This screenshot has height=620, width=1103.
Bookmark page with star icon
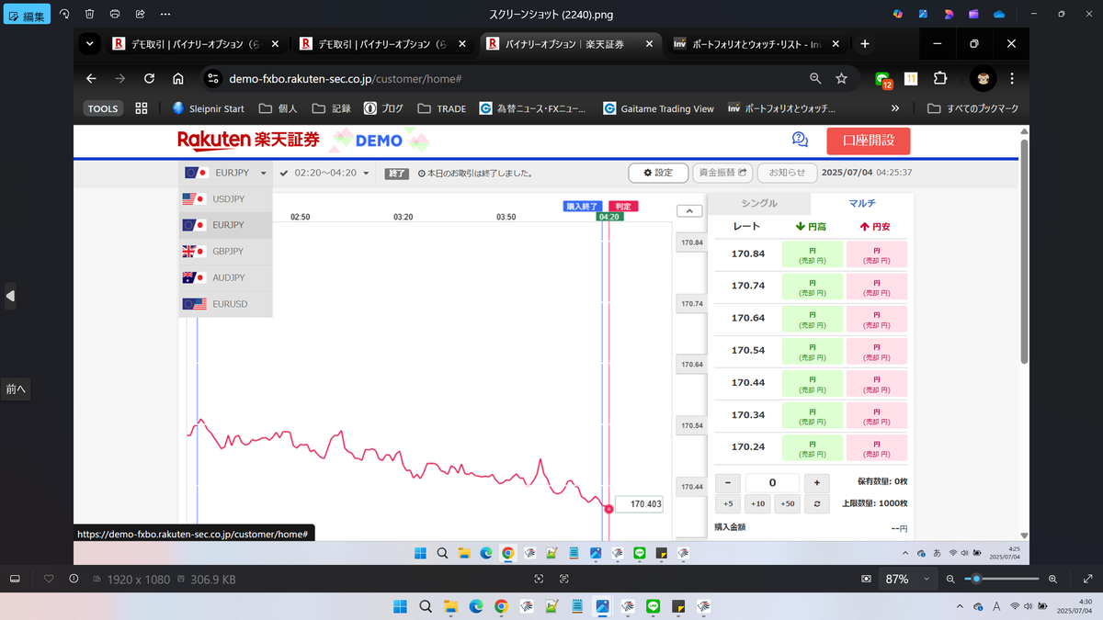pos(841,79)
